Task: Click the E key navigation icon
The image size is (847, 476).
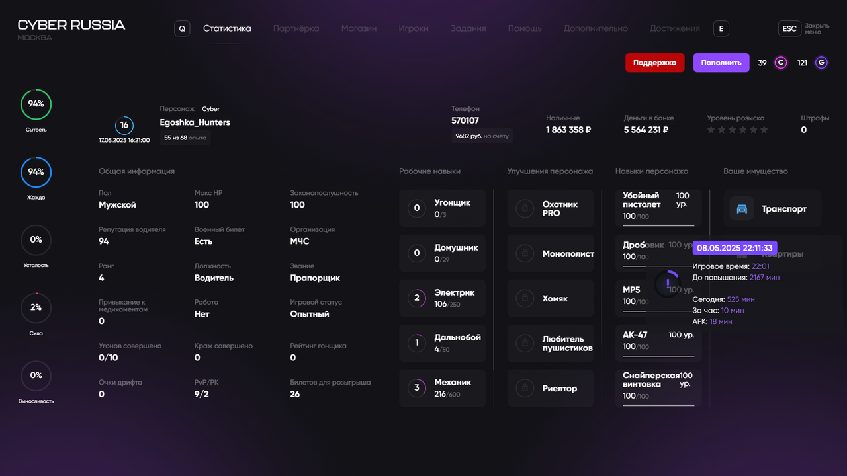Action: pos(721,28)
